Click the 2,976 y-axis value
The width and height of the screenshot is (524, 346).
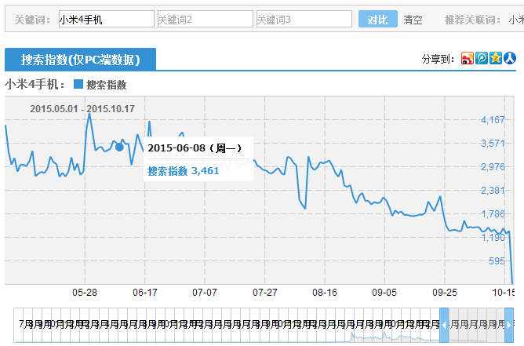(x=493, y=167)
